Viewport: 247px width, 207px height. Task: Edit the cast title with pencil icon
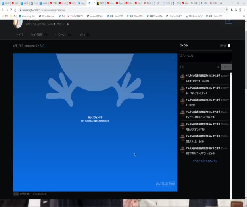(43, 46)
